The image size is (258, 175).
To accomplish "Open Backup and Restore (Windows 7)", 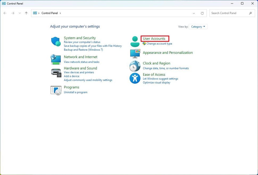I will click(x=83, y=50).
